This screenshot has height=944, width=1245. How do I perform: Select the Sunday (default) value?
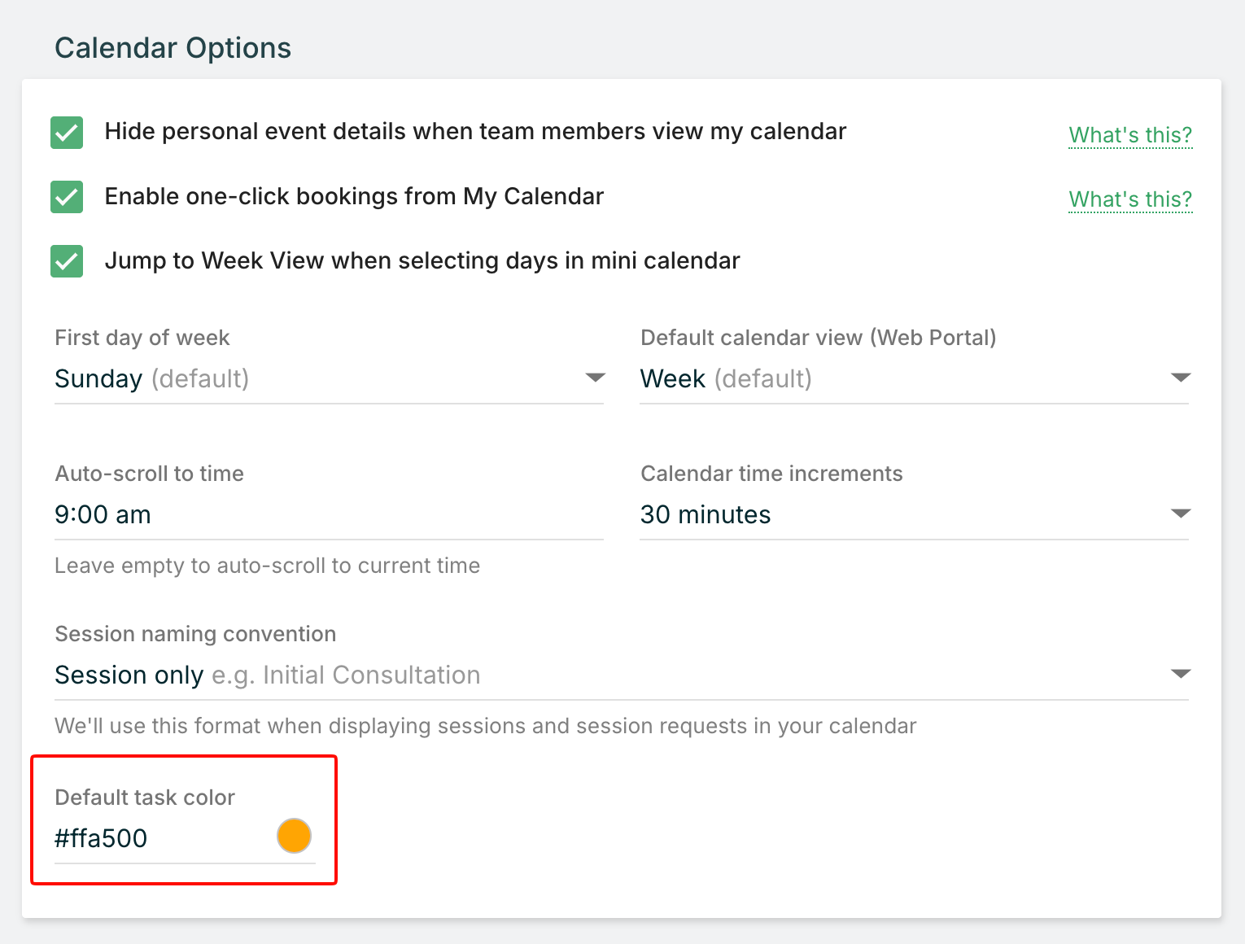point(152,379)
